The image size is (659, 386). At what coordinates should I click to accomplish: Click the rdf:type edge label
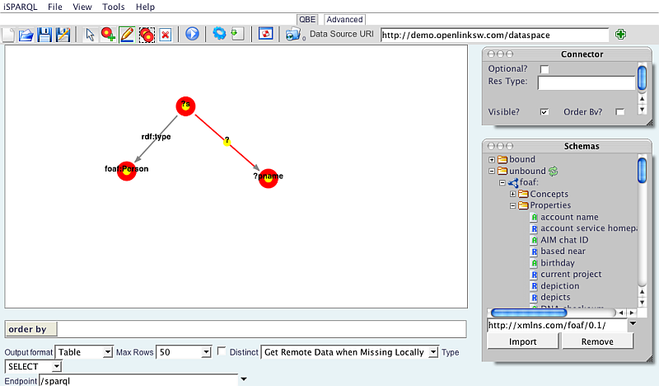point(156,136)
